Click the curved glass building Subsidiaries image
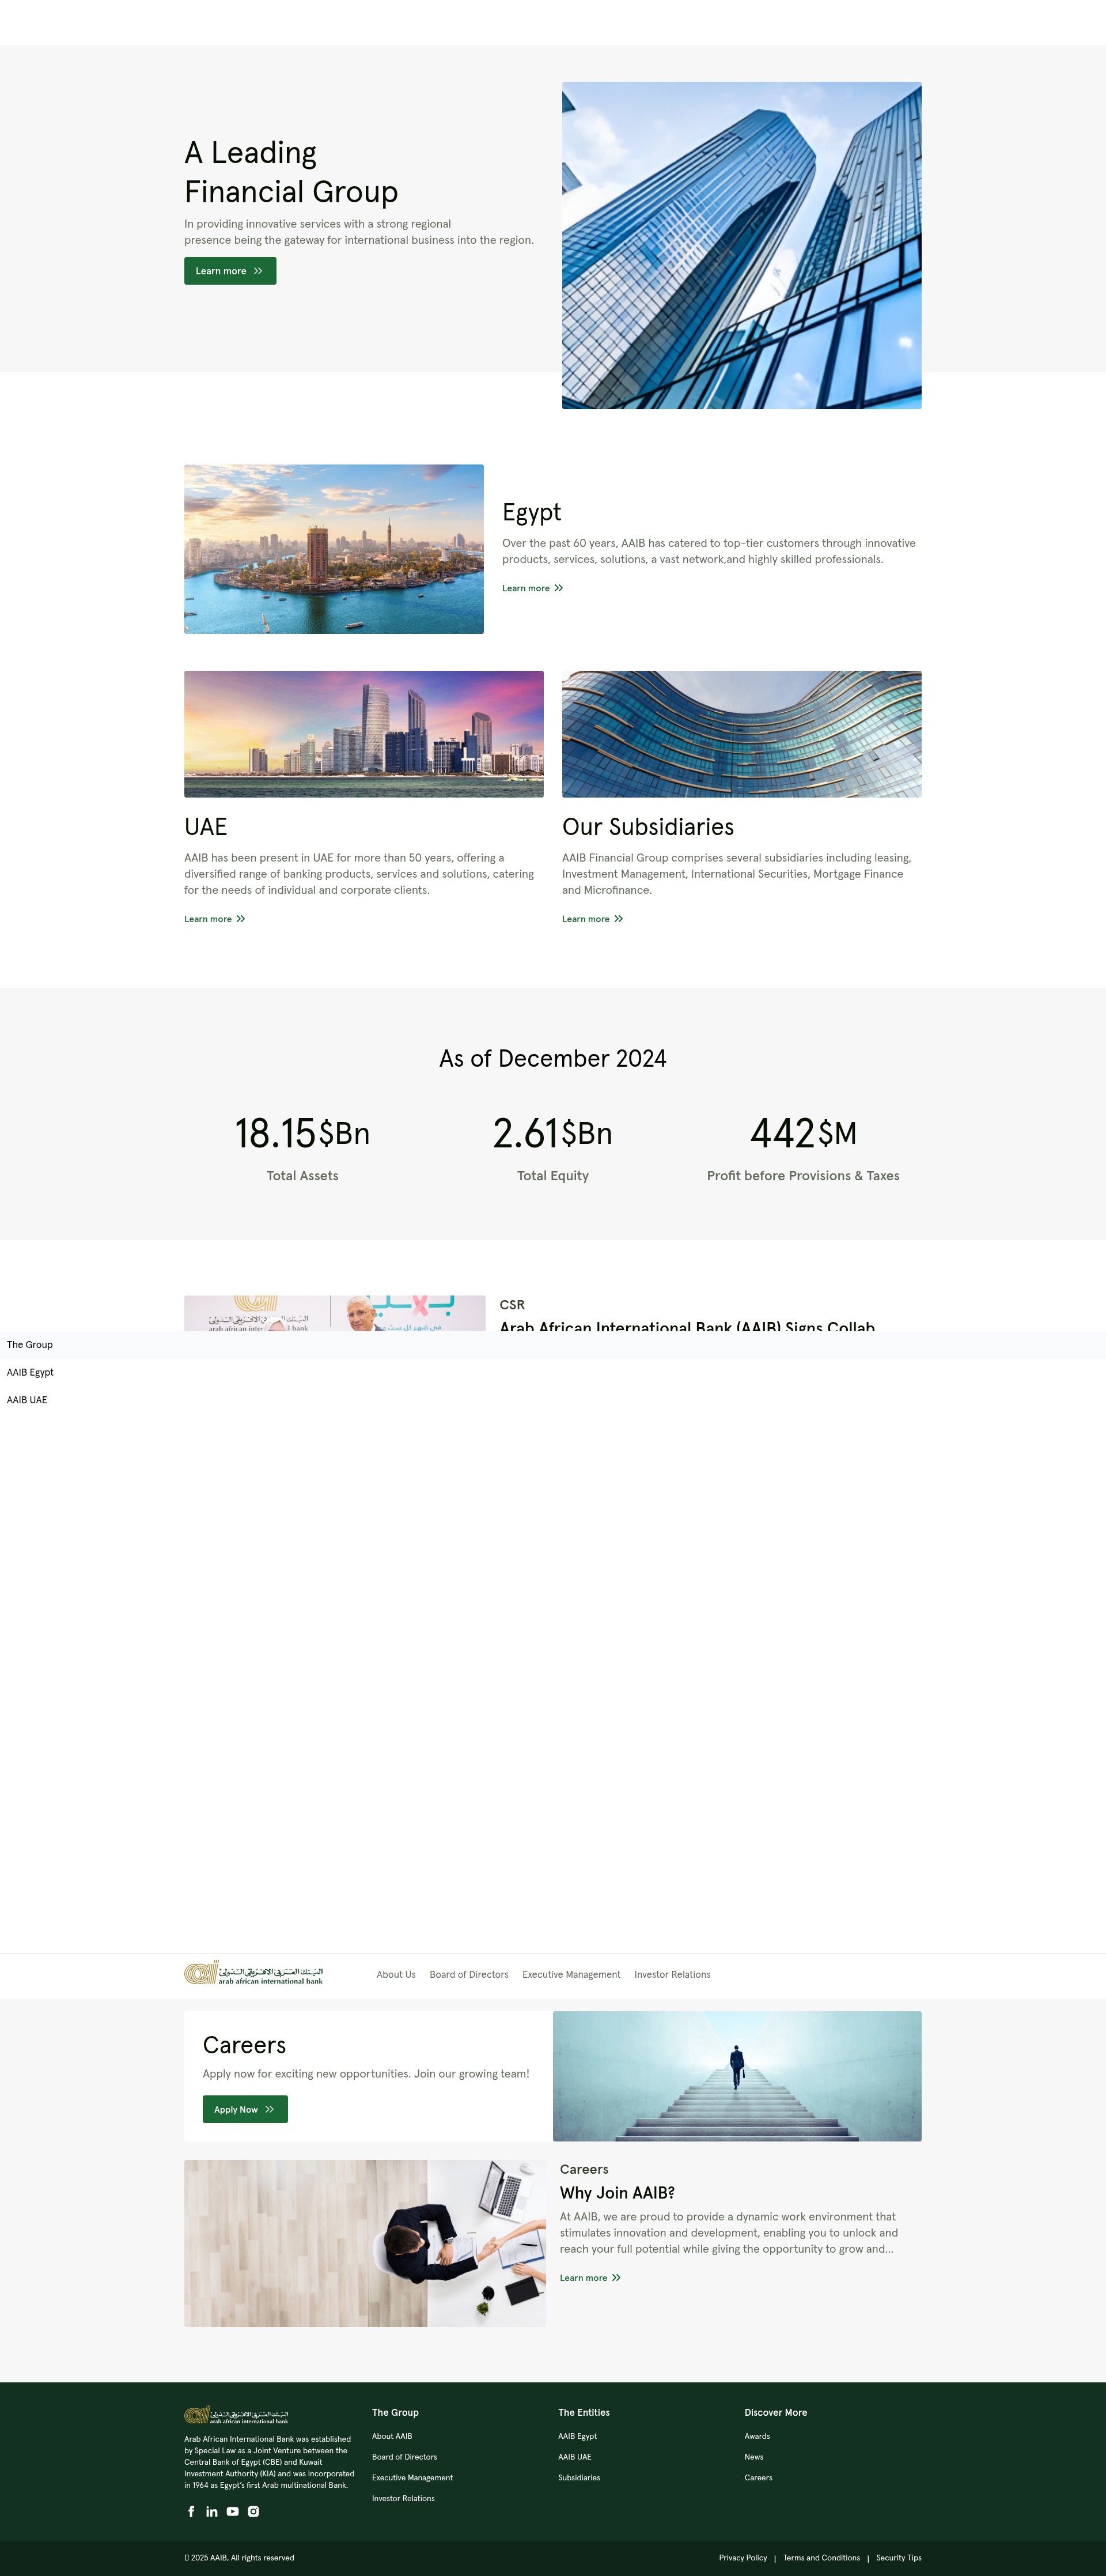The width and height of the screenshot is (1106, 2576). tap(741, 734)
